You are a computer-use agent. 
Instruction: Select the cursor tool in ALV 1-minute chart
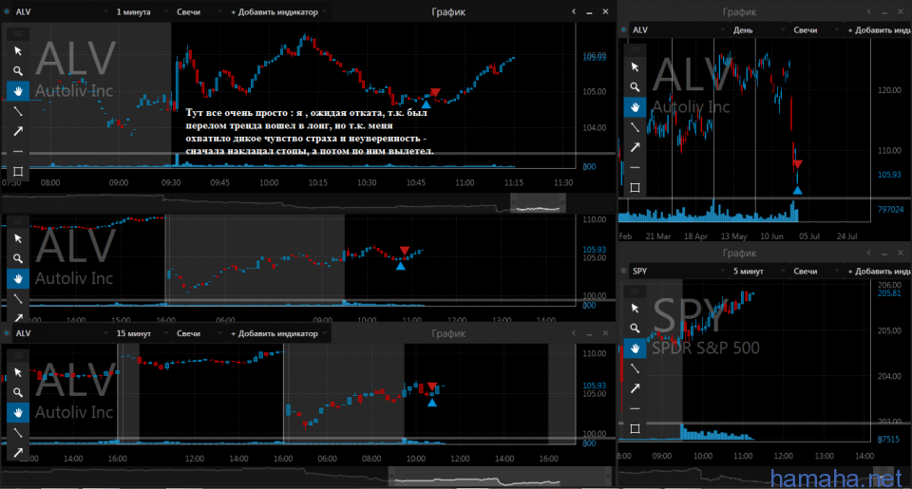tap(18, 51)
